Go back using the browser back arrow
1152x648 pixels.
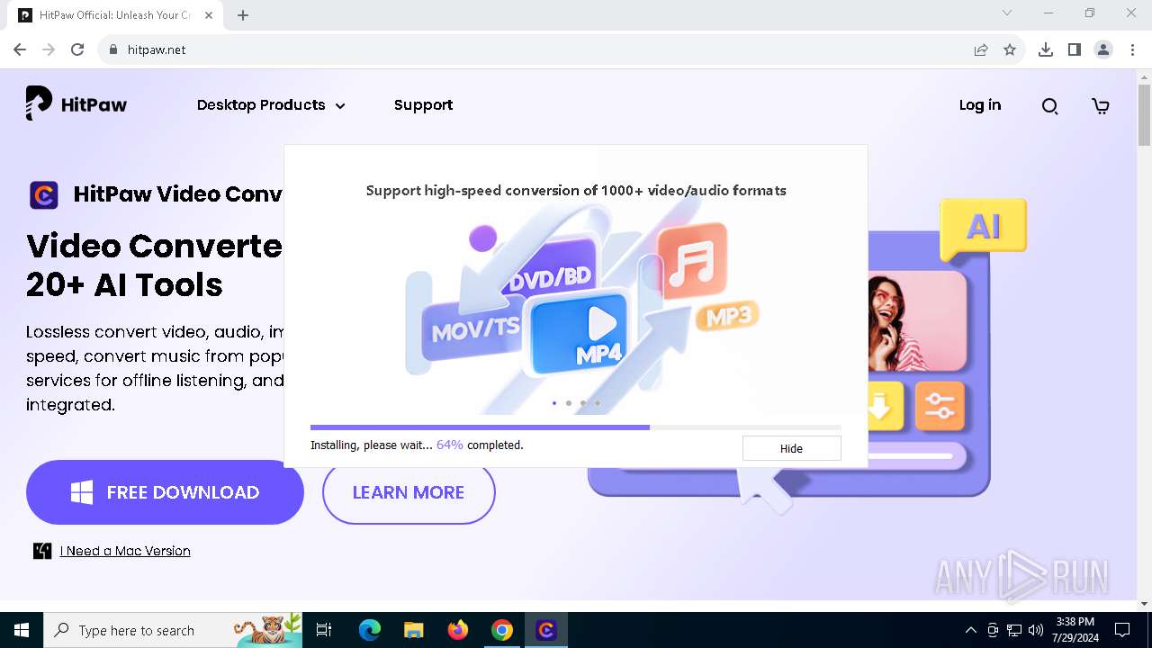point(20,49)
